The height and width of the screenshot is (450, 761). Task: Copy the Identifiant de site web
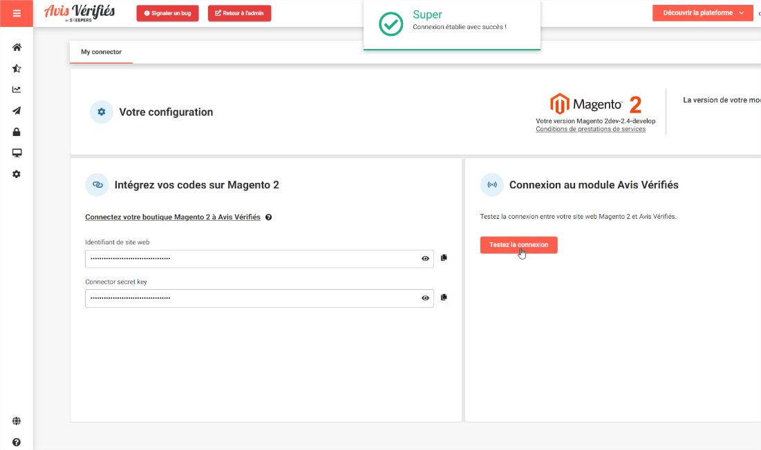pyautogui.click(x=444, y=257)
